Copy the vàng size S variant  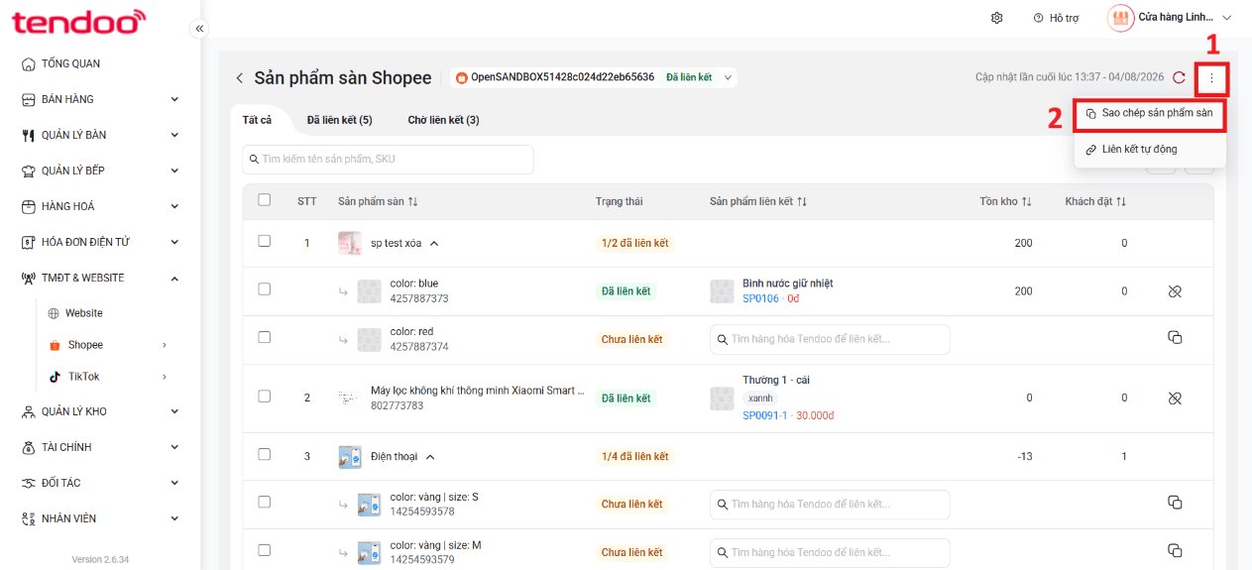pos(1175,502)
